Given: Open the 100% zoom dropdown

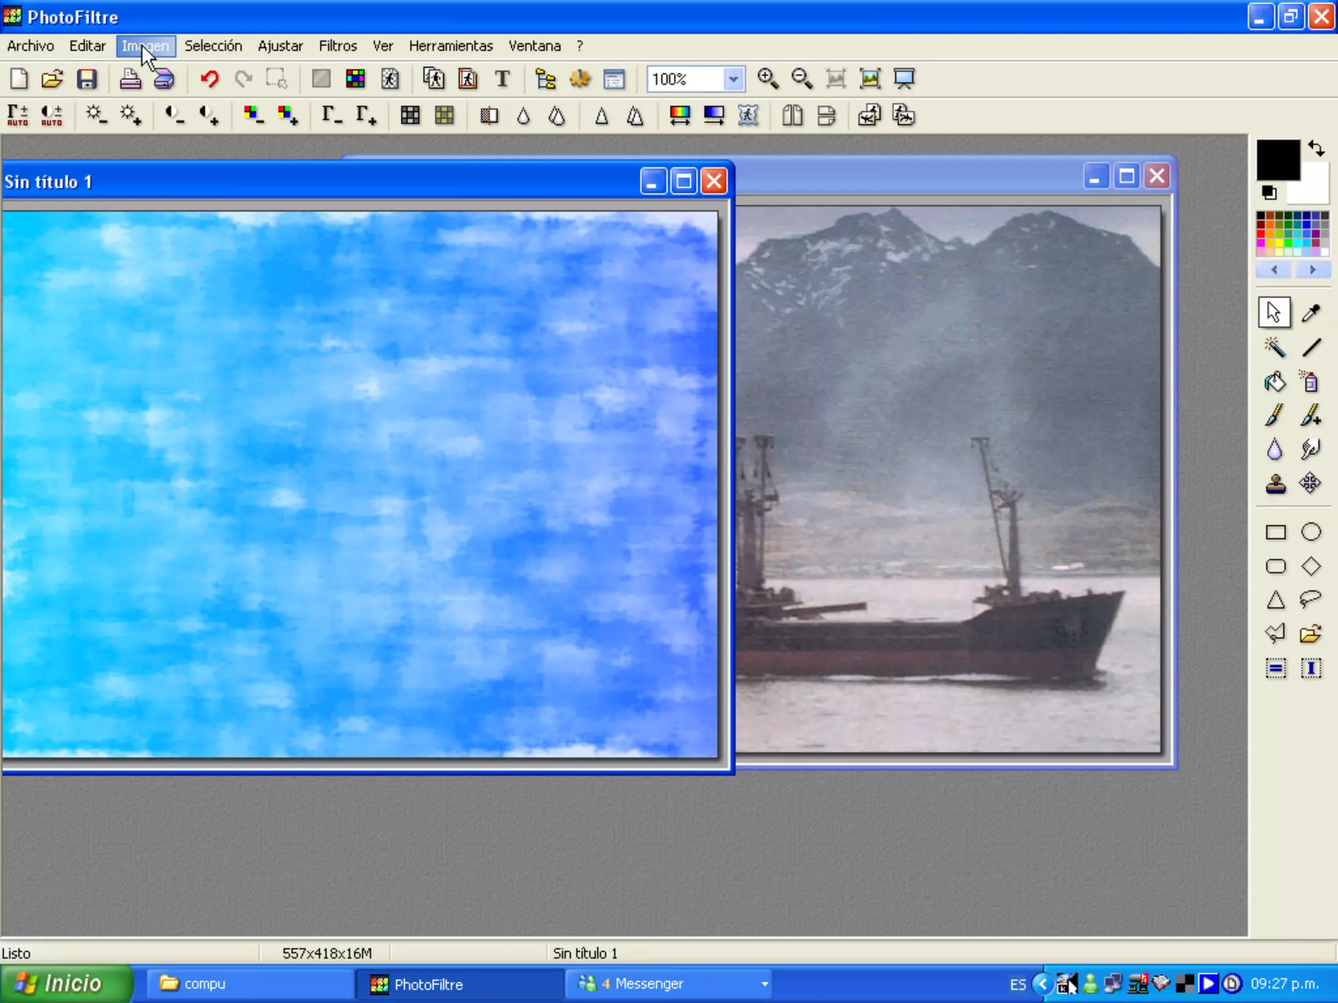Looking at the screenshot, I should pos(734,79).
